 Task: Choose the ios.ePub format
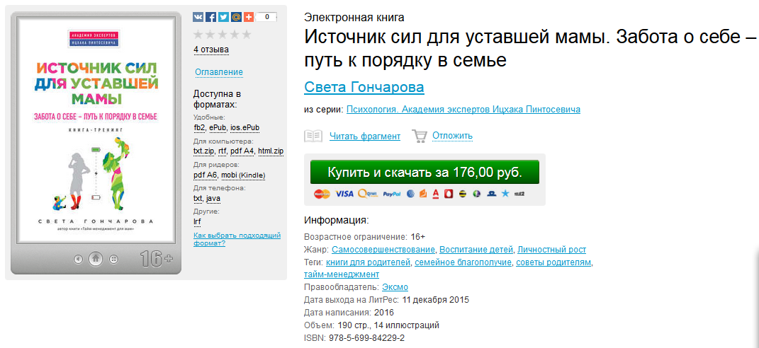tap(245, 127)
